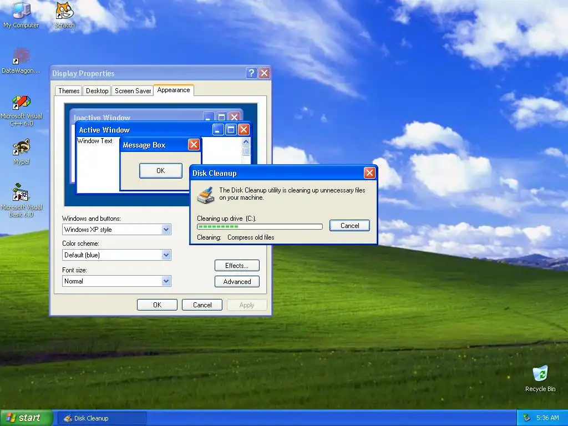
Task: Open the Start menu
Action: point(26,418)
